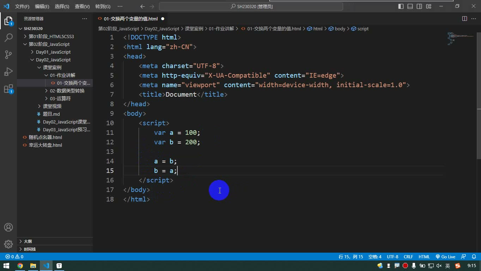Click Go Live in status bar
The width and height of the screenshot is (481, 271).
point(445,257)
